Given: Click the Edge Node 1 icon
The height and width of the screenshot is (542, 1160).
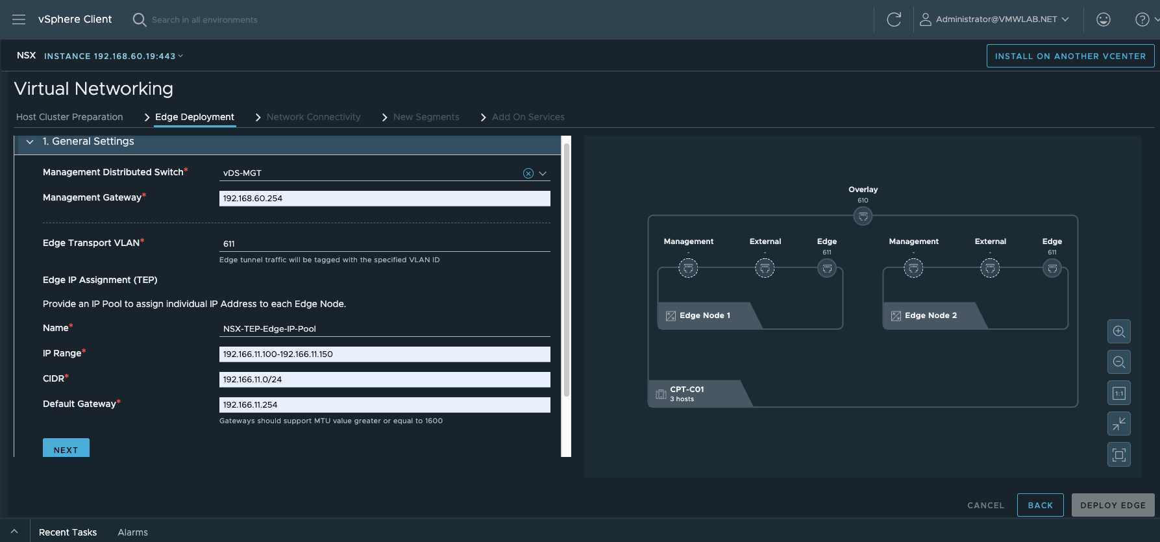Looking at the screenshot, I should [671, 316].
